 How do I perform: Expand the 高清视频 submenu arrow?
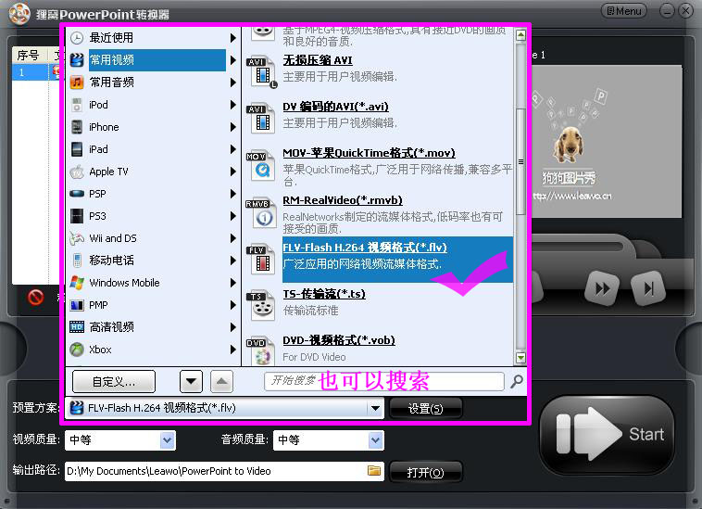click(x=232, y=327)
